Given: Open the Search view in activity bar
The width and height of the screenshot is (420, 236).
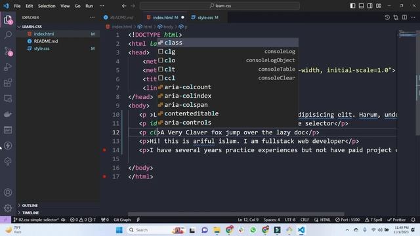Looking at the screenshot, I should 8,35.
